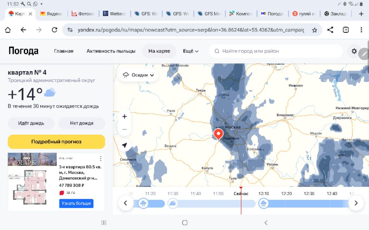Click the red location pin on map
Image resolution: width=369 pixels, height=230 pixels.
218,134
